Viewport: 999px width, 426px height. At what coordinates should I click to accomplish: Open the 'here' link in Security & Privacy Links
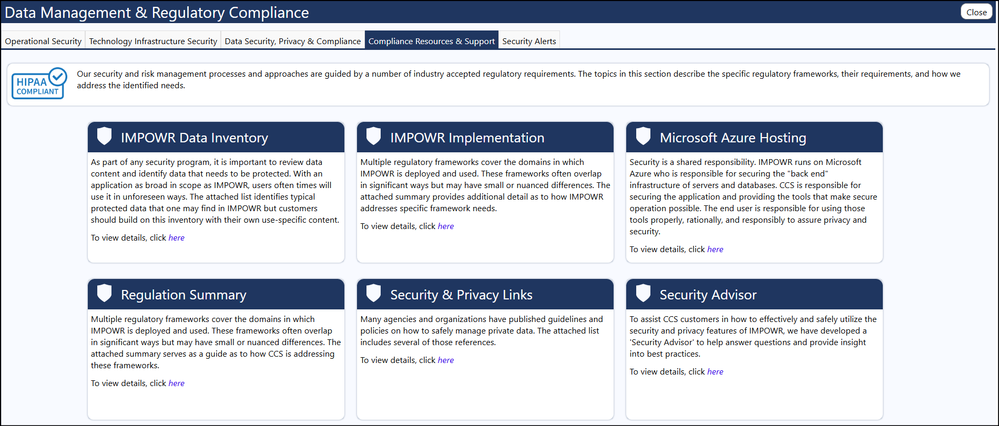pos(446,360)
